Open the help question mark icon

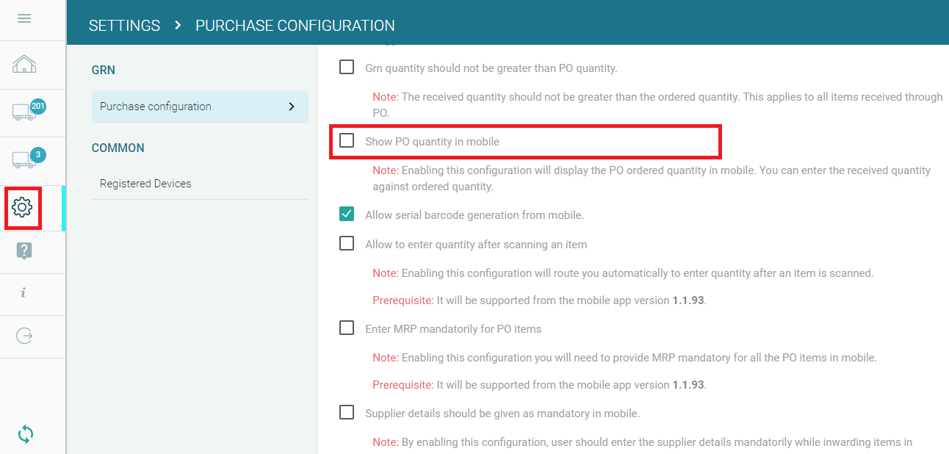24,251
